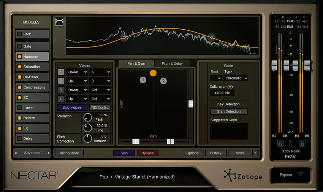Click the help question mark button
Image resolution: width=323 pixels, height=192 pixels.
tap(255, 153)
